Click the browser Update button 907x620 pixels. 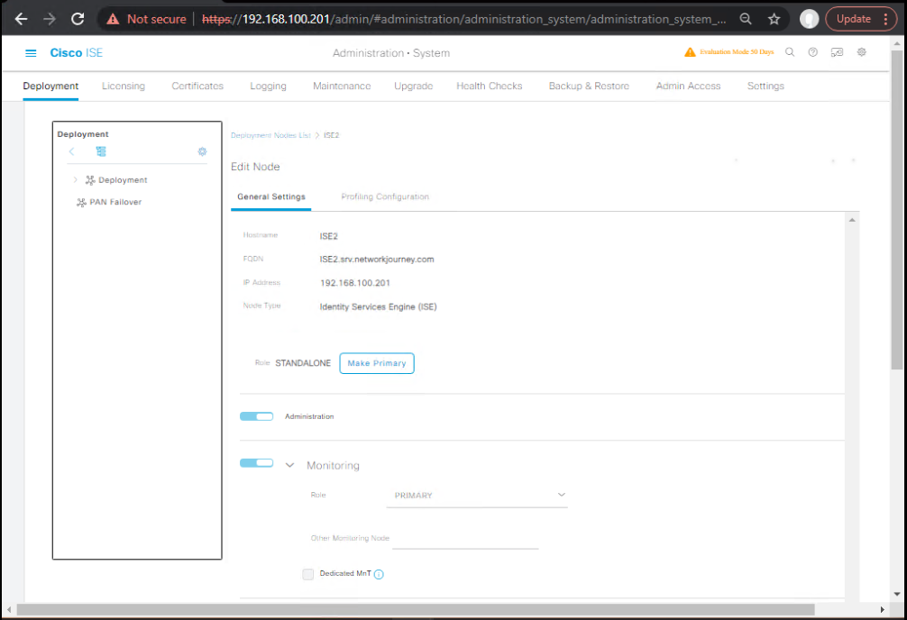pos(860,19)
